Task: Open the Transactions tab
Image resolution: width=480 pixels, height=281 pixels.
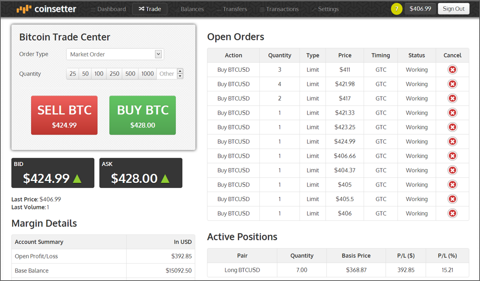Action: [279, 9]
